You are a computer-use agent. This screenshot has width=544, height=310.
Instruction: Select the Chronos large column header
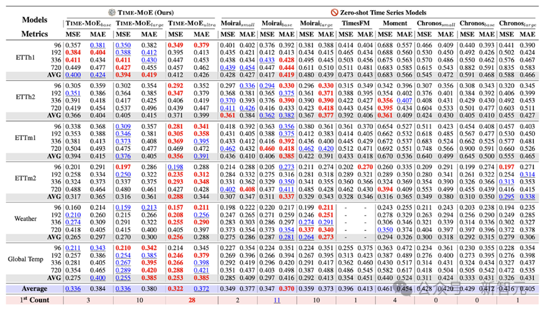coord(516,23)
